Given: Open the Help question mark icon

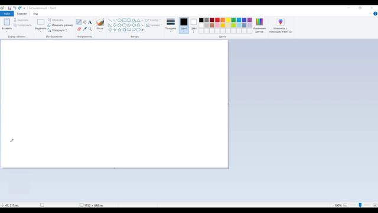Looking at the screenshot, I should click(x=376, y=14).
